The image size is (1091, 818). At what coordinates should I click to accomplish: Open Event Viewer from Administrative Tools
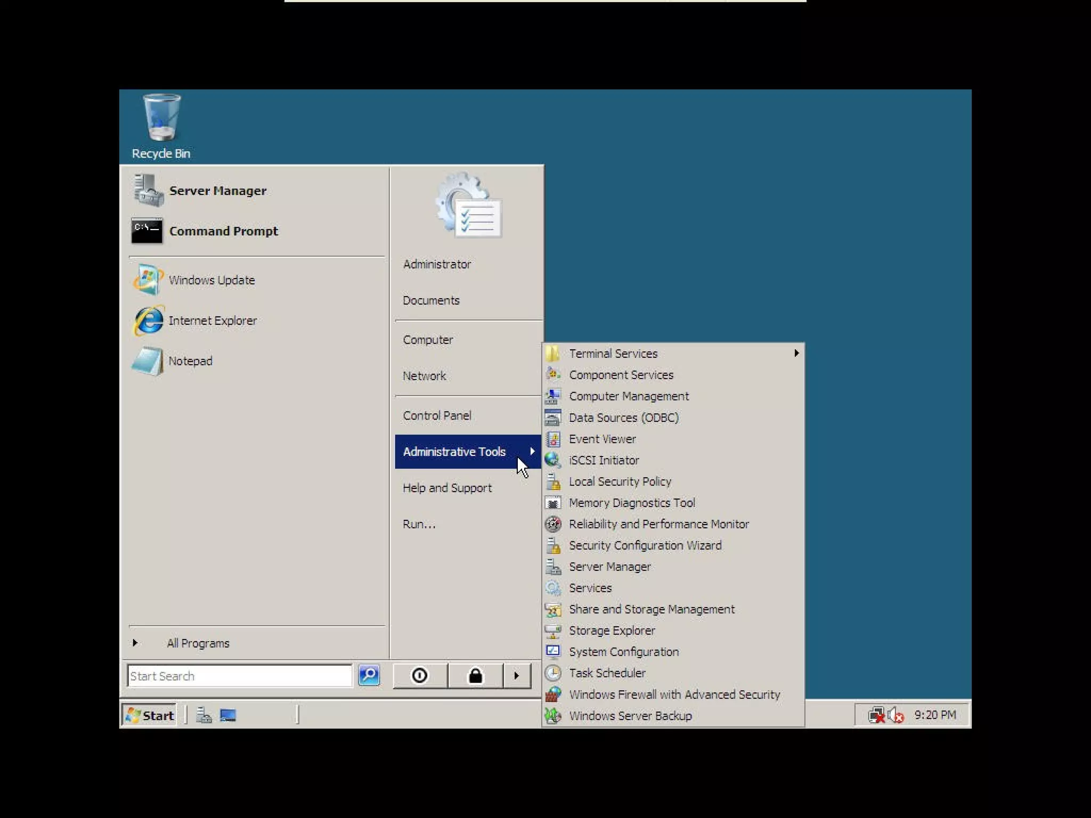(602, 439)
